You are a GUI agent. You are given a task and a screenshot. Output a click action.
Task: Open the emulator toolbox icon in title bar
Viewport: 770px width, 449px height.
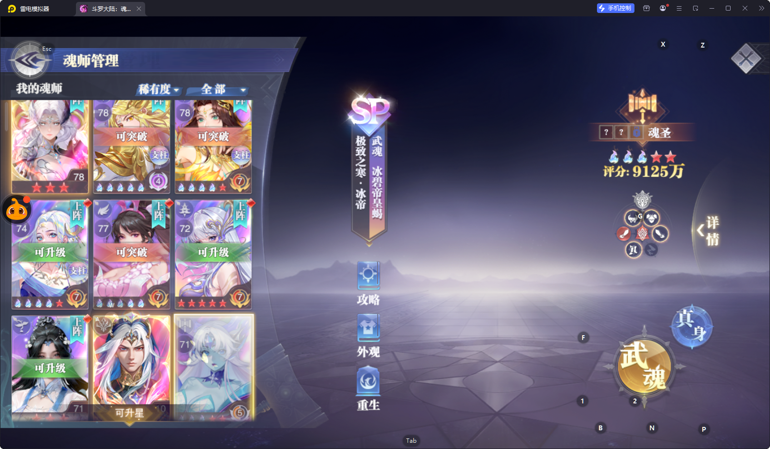coord(646,8)
